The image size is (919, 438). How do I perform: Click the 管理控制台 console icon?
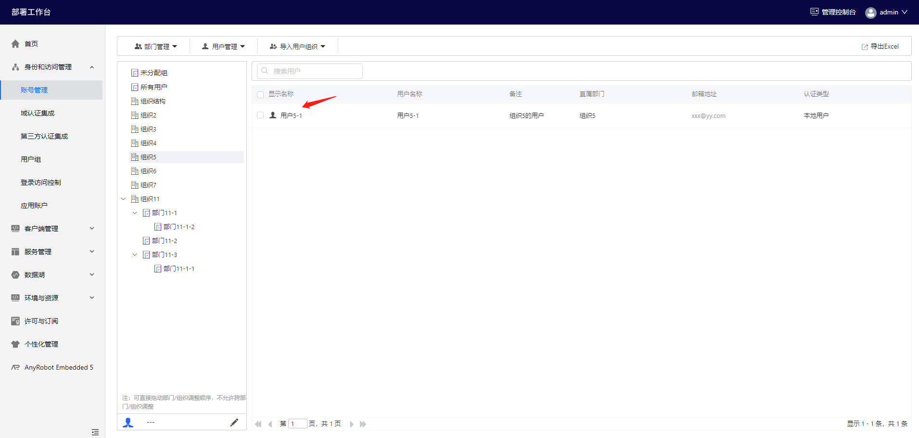(814, 12)
